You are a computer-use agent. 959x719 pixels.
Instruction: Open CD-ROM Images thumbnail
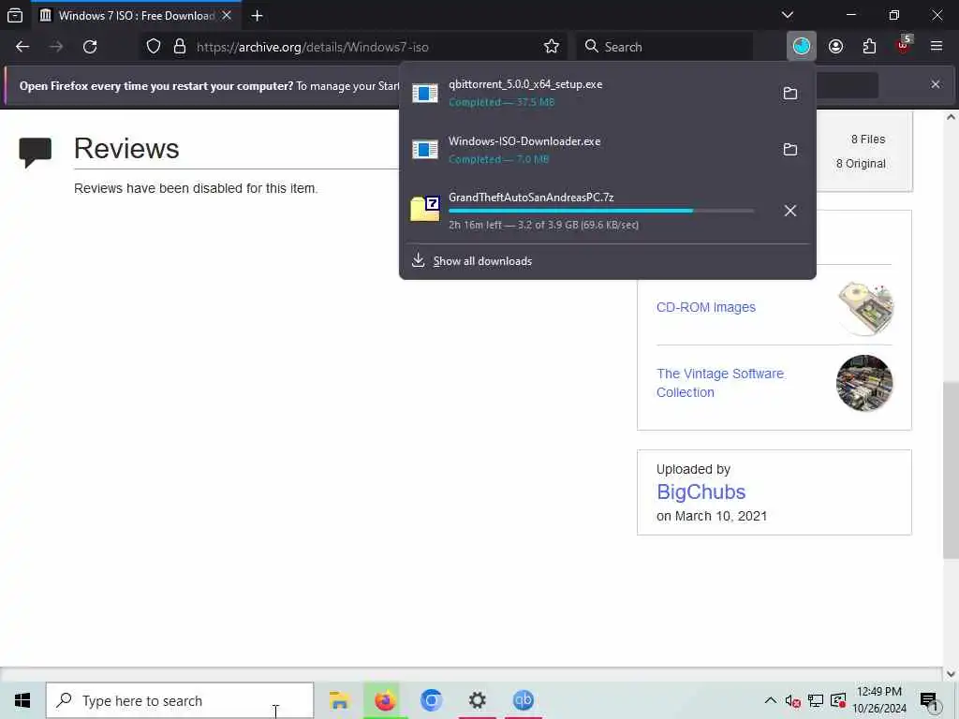click(864, 307)
